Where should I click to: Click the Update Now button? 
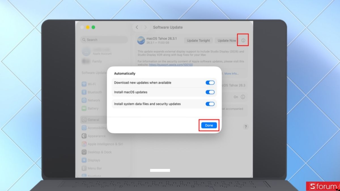click(227, 40)
